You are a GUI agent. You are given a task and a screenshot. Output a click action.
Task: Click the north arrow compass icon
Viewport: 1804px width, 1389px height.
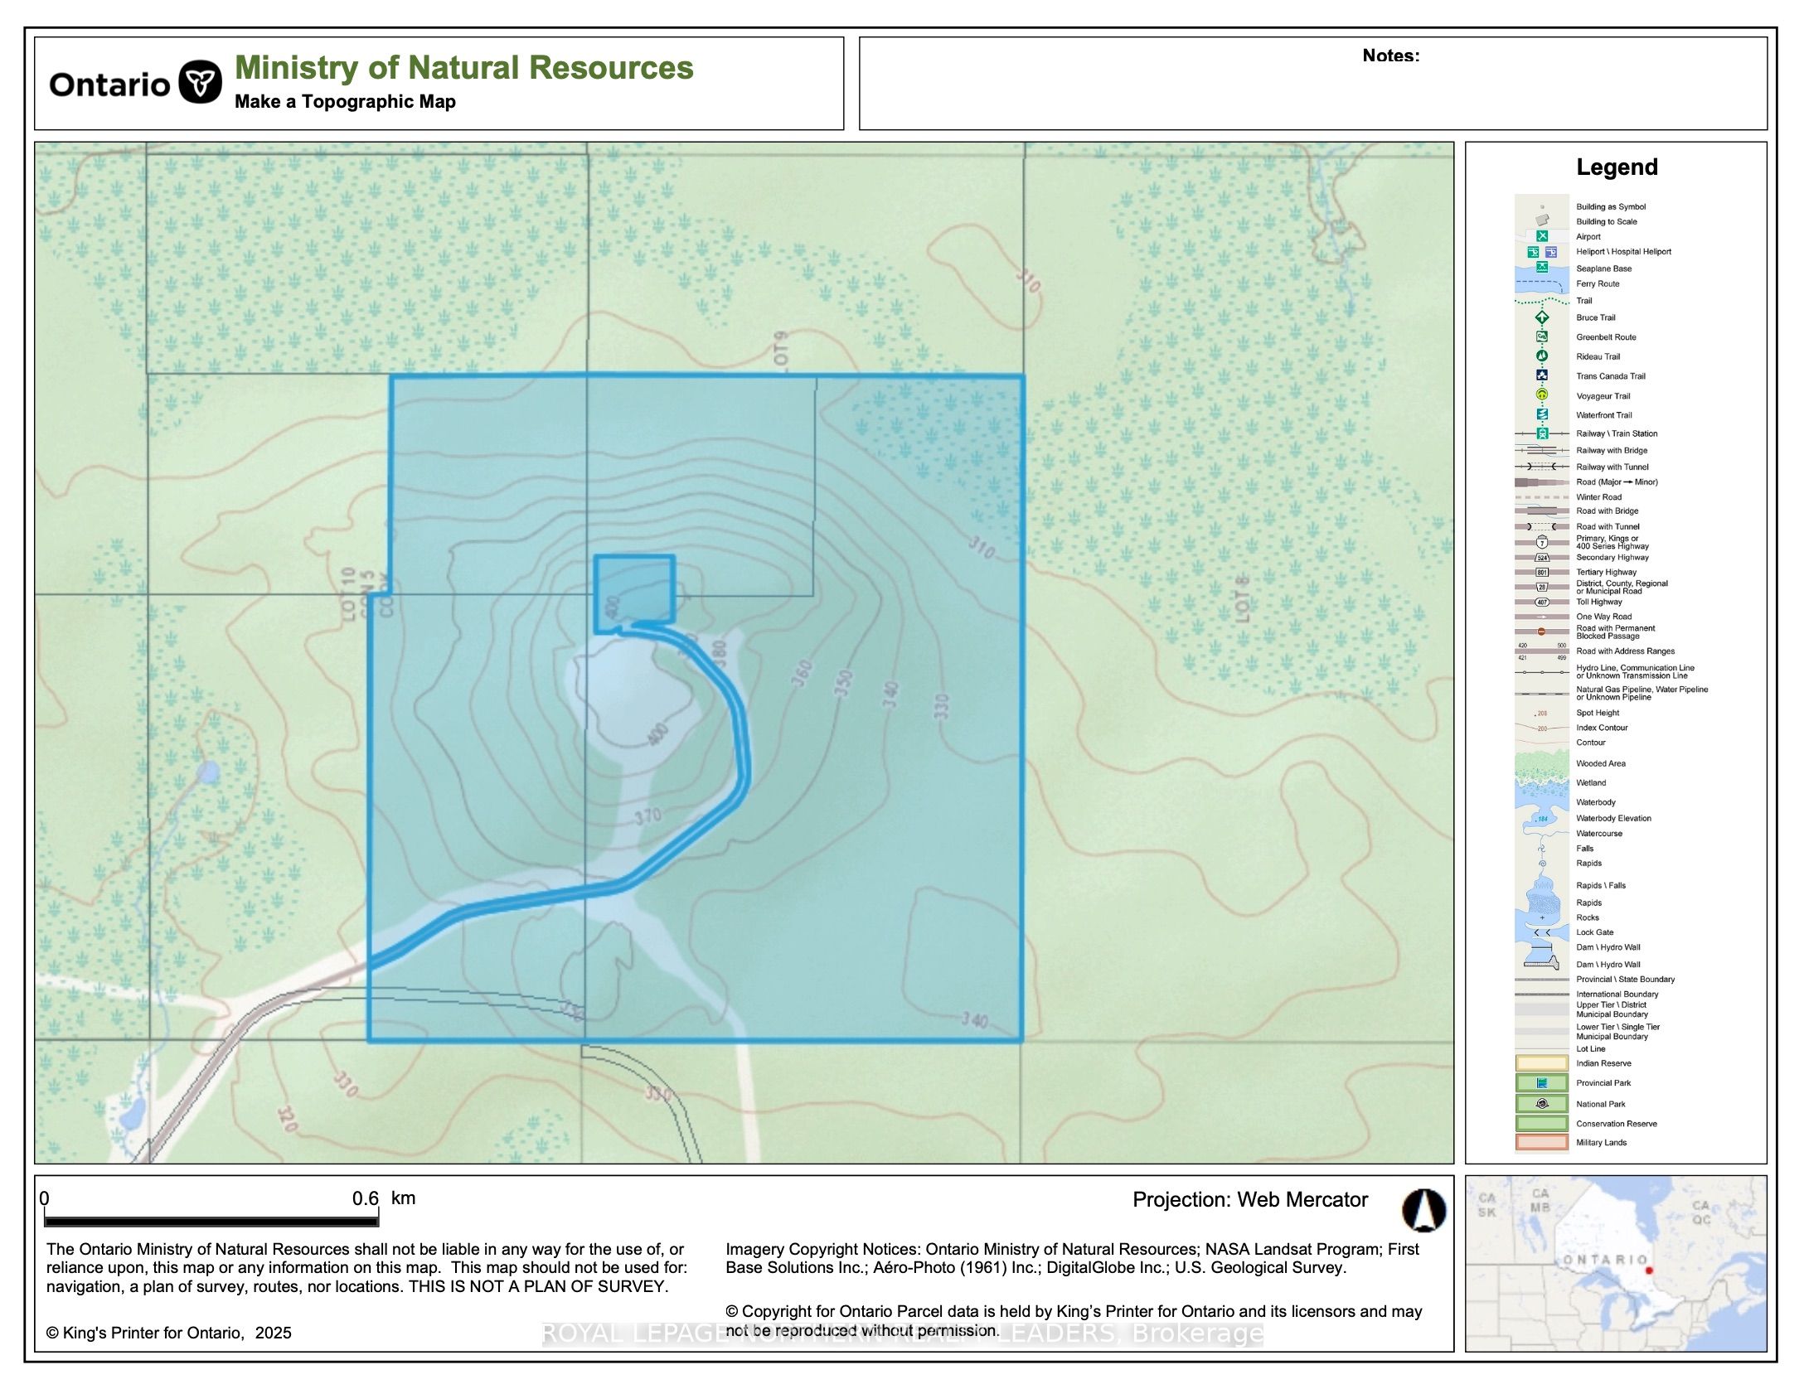coord(1423,1211)
